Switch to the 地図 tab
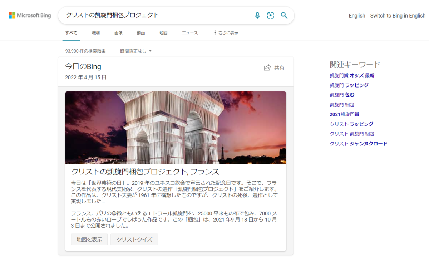Viewport: 429px width, 258px height. coord(163,33)
